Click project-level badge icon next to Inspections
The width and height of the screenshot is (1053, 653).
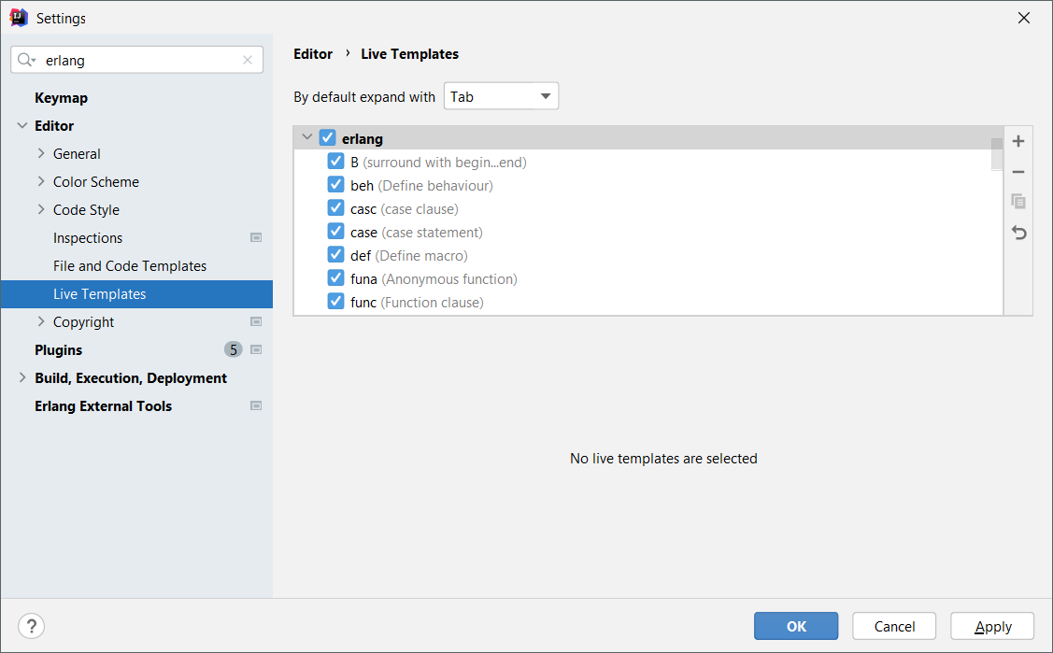[x=256, y=237]
